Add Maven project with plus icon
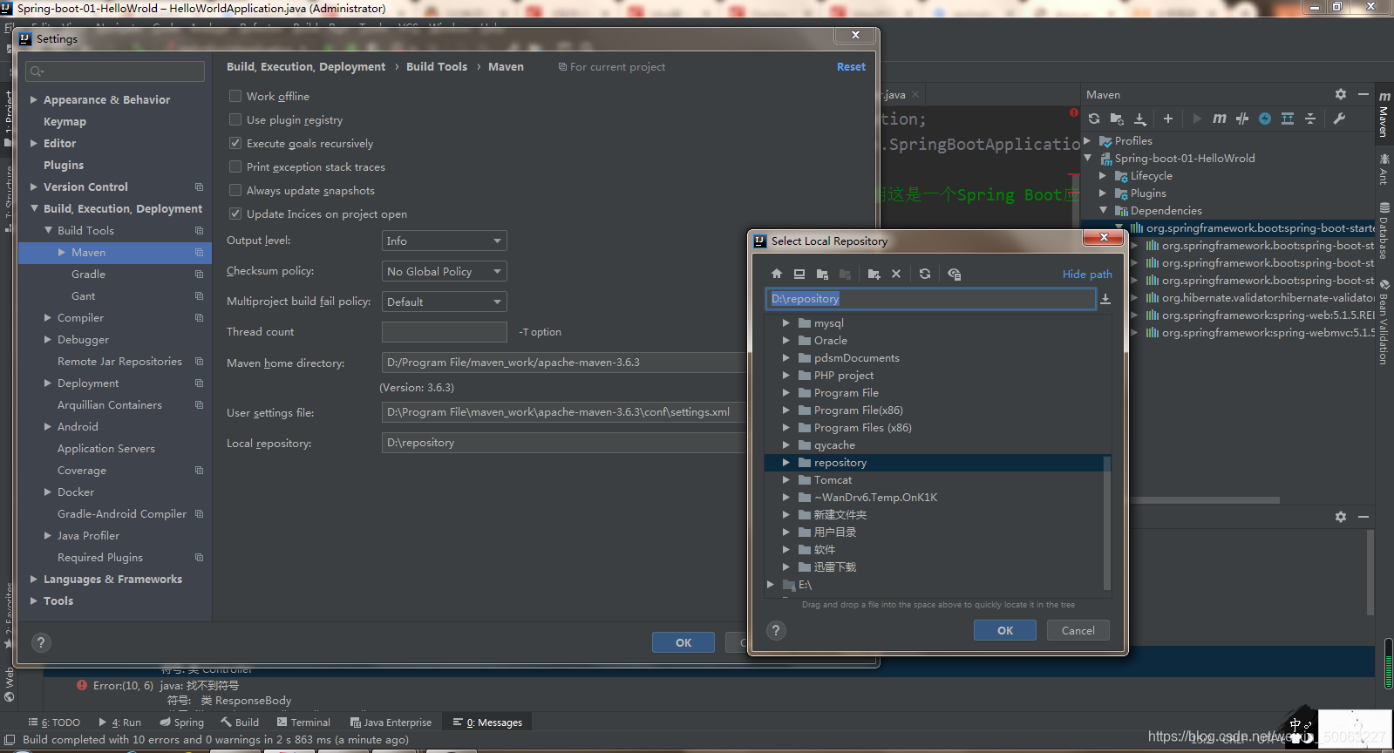 pyautogui.click(x=1168, y=119)
